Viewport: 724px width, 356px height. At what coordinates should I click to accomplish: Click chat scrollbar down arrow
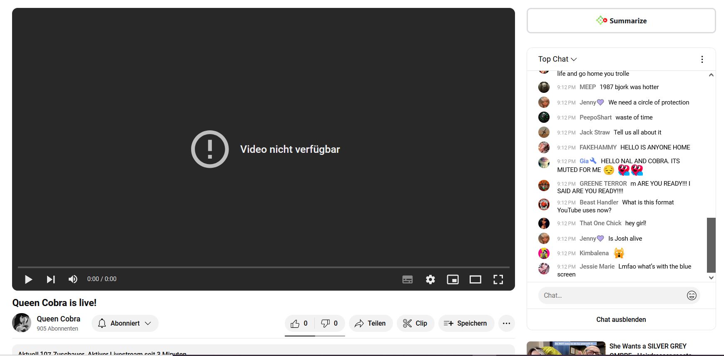(x=711, y=278)
